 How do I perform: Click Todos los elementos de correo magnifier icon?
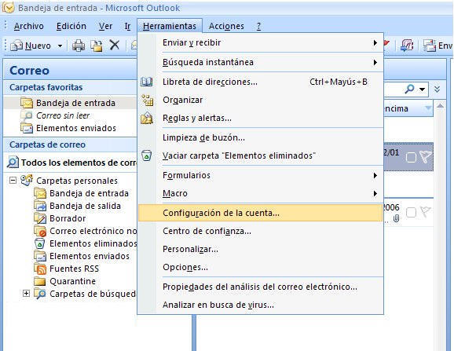point(13,163)
